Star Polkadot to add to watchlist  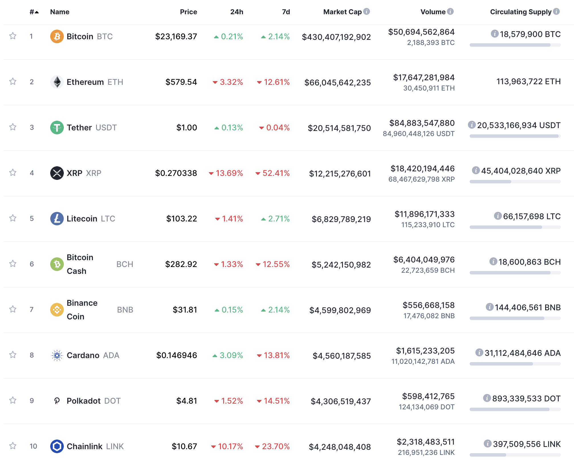click(x=13, y=400)
